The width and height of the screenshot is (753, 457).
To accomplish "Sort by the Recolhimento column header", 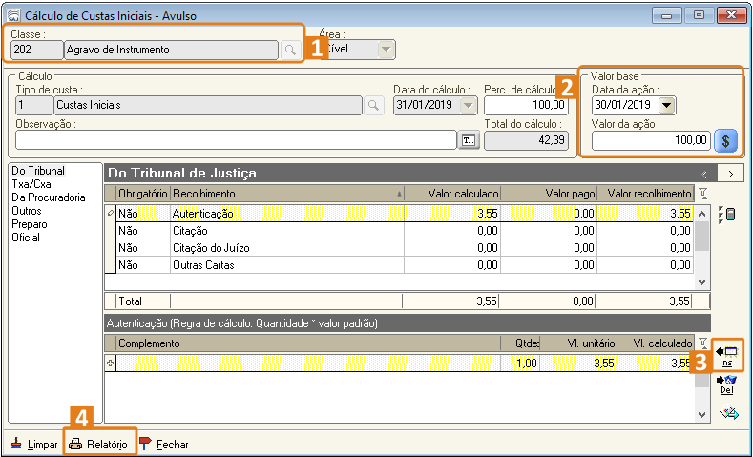I will coord(286,194).
